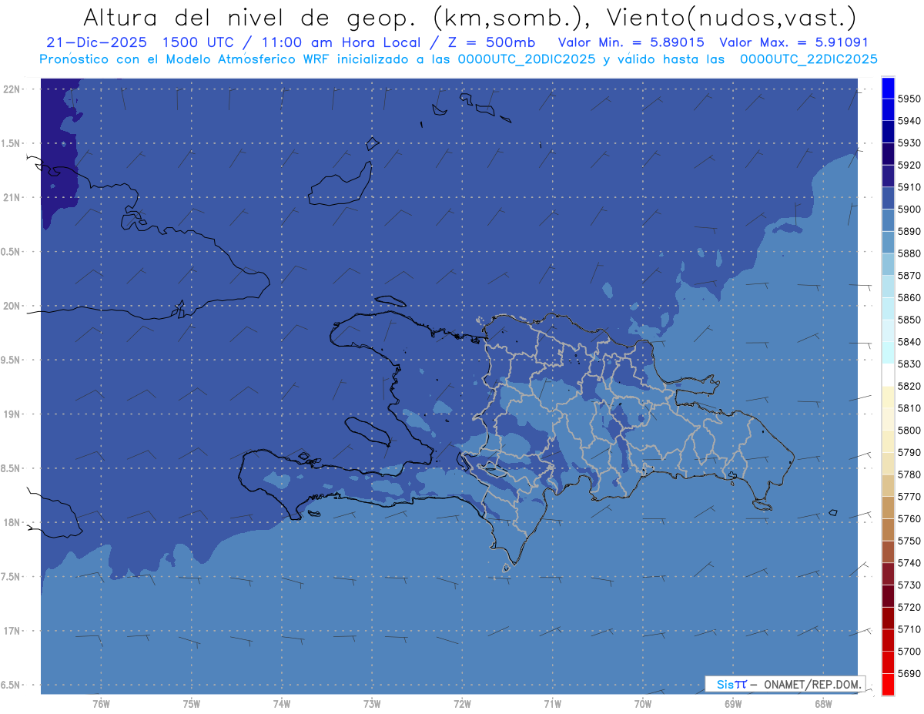Click the 19N latitude label
This screenshot has width=924, height=714.
[x=12, y=414]
